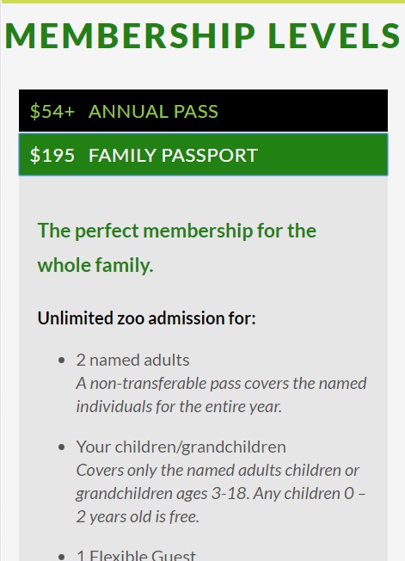
Task: Click the bullet beside '1 Flexible Guest'
Action: [x=62, y=557]
